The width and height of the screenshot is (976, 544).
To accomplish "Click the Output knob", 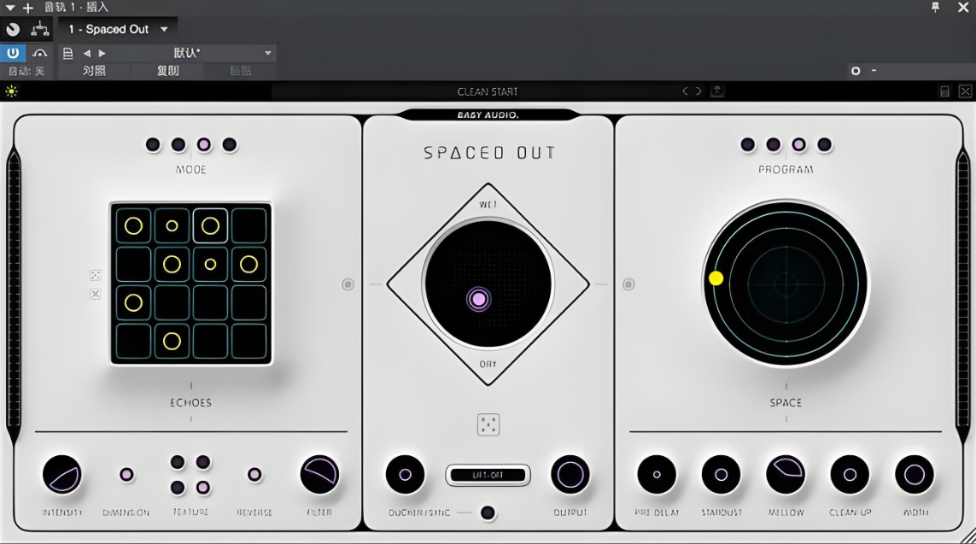I will point(570,475).
